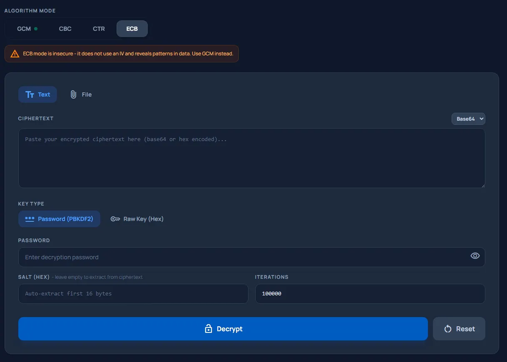Click the ALGORITHM MODE label
The image size is (507, 362).
point(30,11)
